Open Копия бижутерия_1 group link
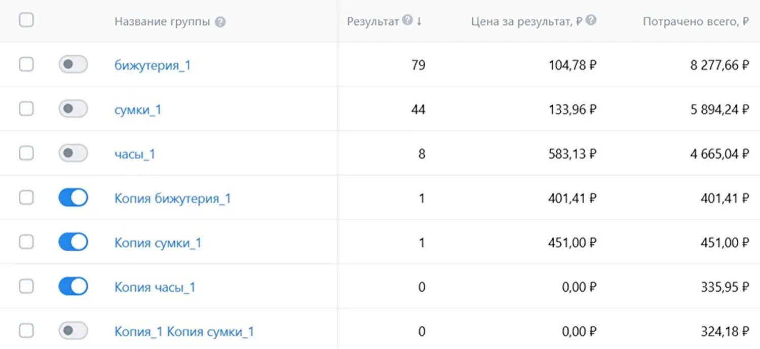 172,199
